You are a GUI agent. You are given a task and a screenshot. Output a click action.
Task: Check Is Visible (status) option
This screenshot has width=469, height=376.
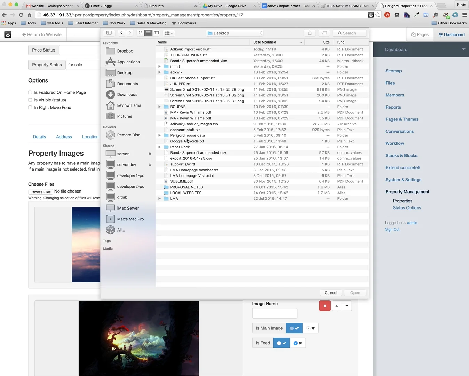(30, 100)
